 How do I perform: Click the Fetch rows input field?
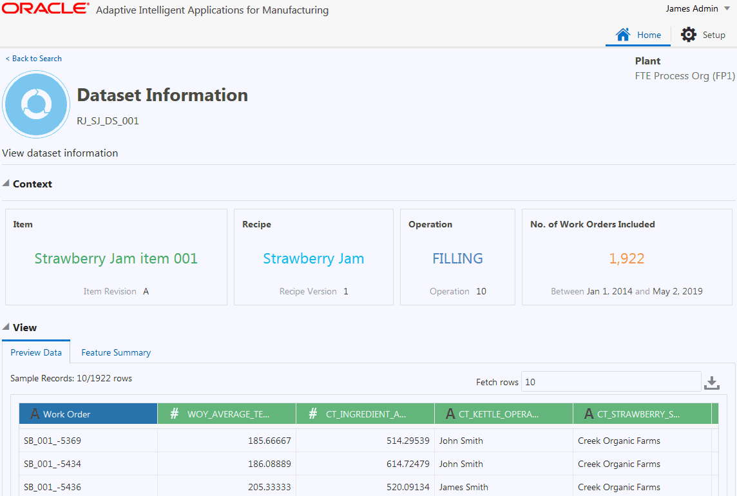point(611,382)
